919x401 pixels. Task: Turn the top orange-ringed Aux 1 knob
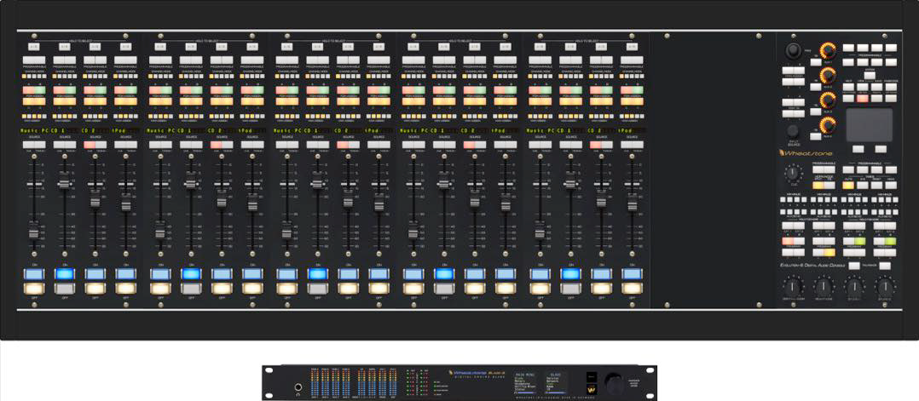pos(826,51)
